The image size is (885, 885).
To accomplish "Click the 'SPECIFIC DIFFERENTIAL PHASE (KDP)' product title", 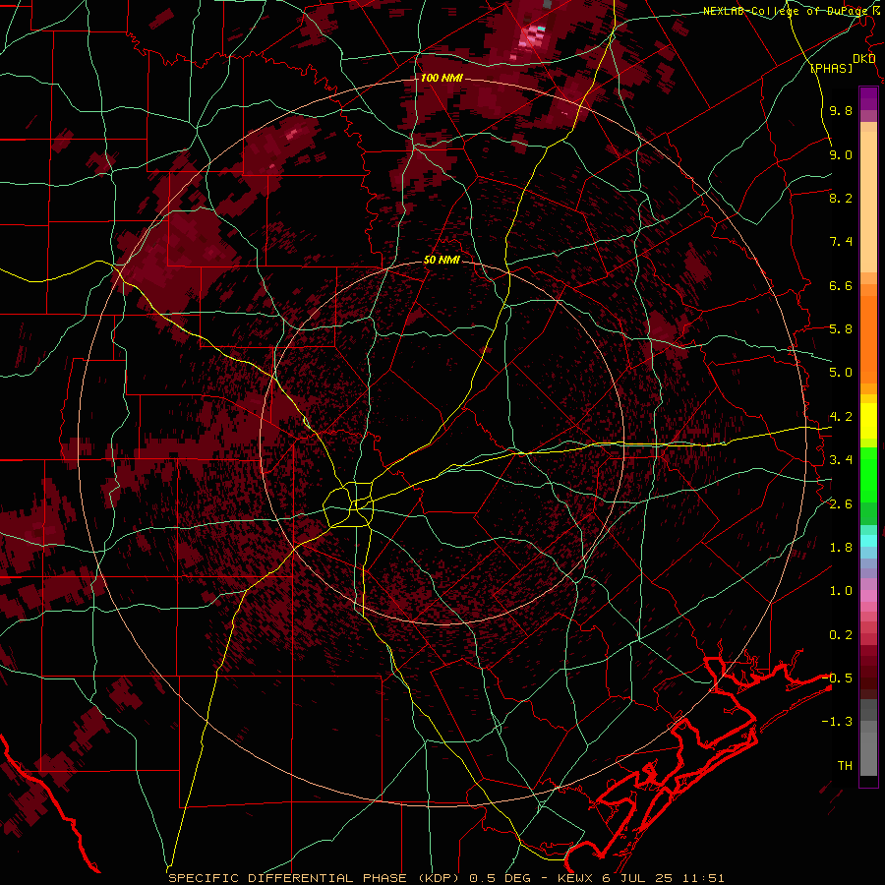I will coord(315,878).
